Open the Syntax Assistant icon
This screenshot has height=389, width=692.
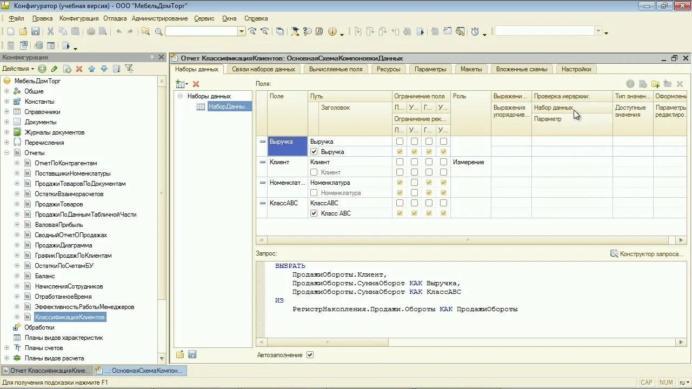point(295,32)
